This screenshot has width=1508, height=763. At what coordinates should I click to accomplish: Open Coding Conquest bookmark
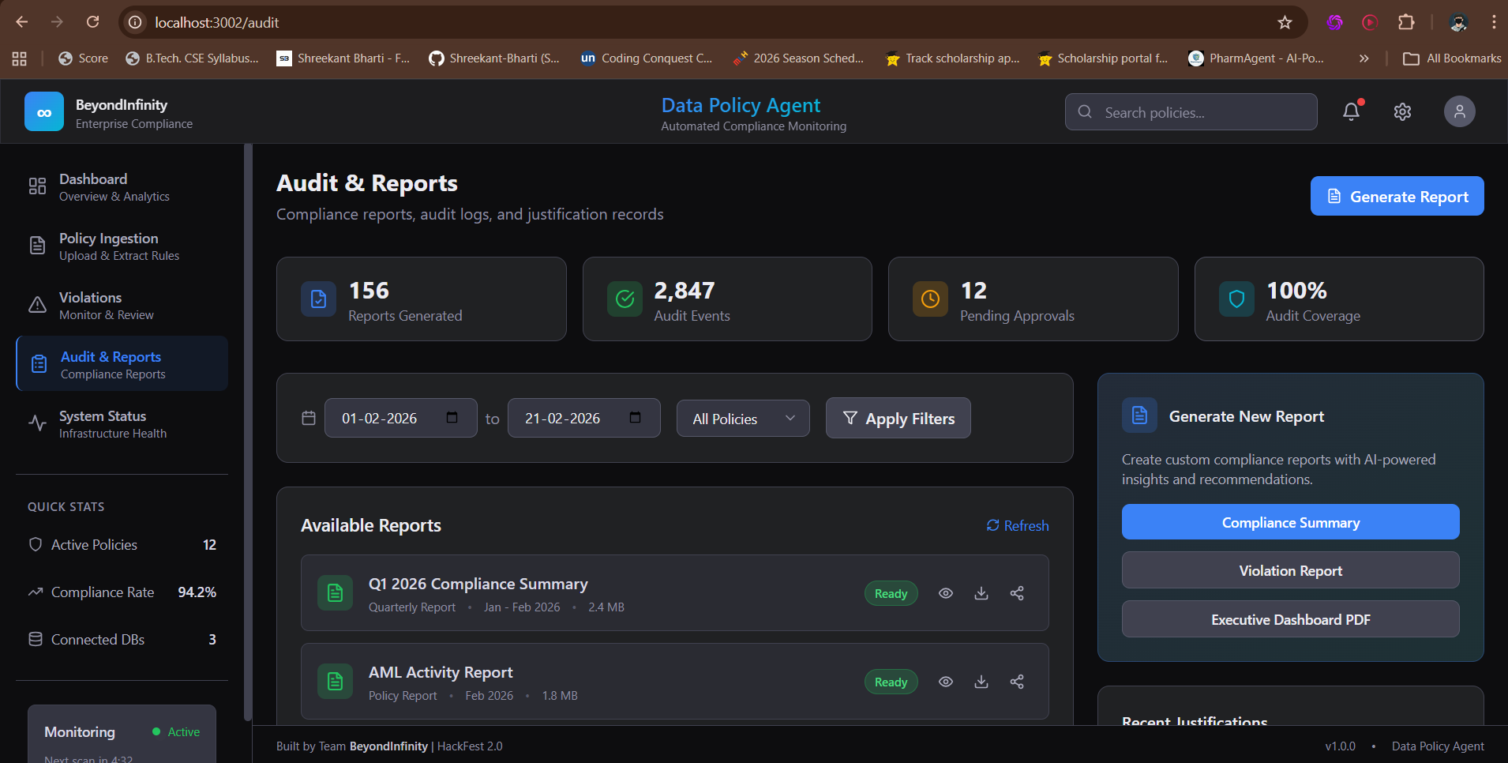tap(647, 58)
